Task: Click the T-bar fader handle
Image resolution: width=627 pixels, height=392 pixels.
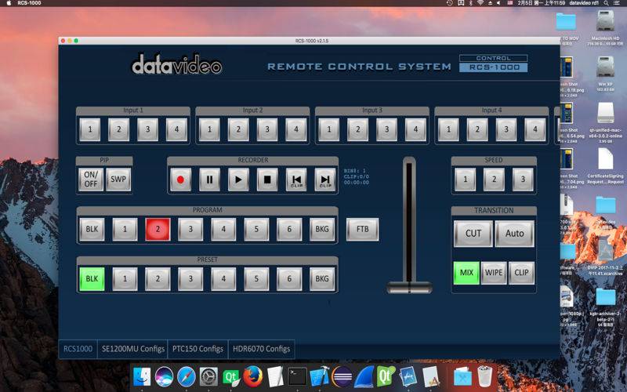Action: coord(409,287)
